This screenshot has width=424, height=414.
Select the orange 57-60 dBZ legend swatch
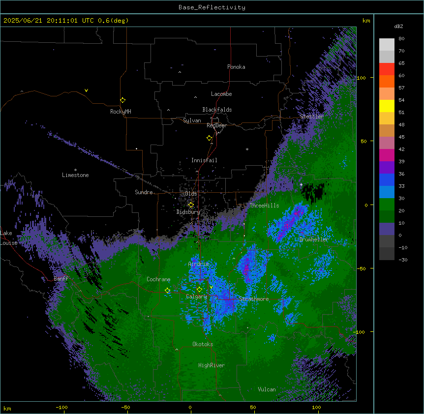(x=387, y=81)
